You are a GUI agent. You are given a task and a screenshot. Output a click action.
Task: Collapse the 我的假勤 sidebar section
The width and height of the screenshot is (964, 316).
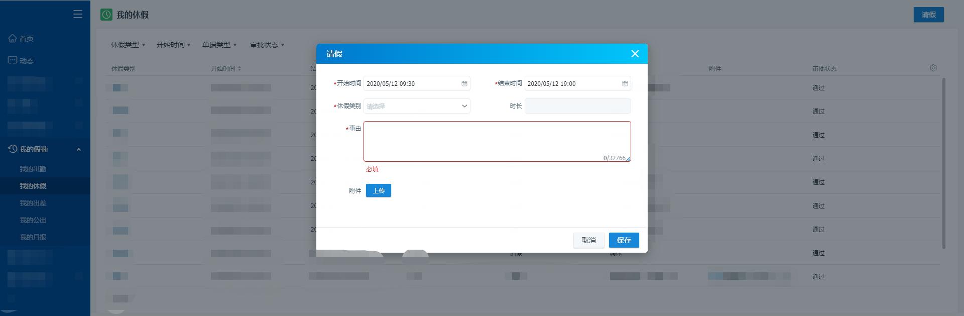(79, 149)
